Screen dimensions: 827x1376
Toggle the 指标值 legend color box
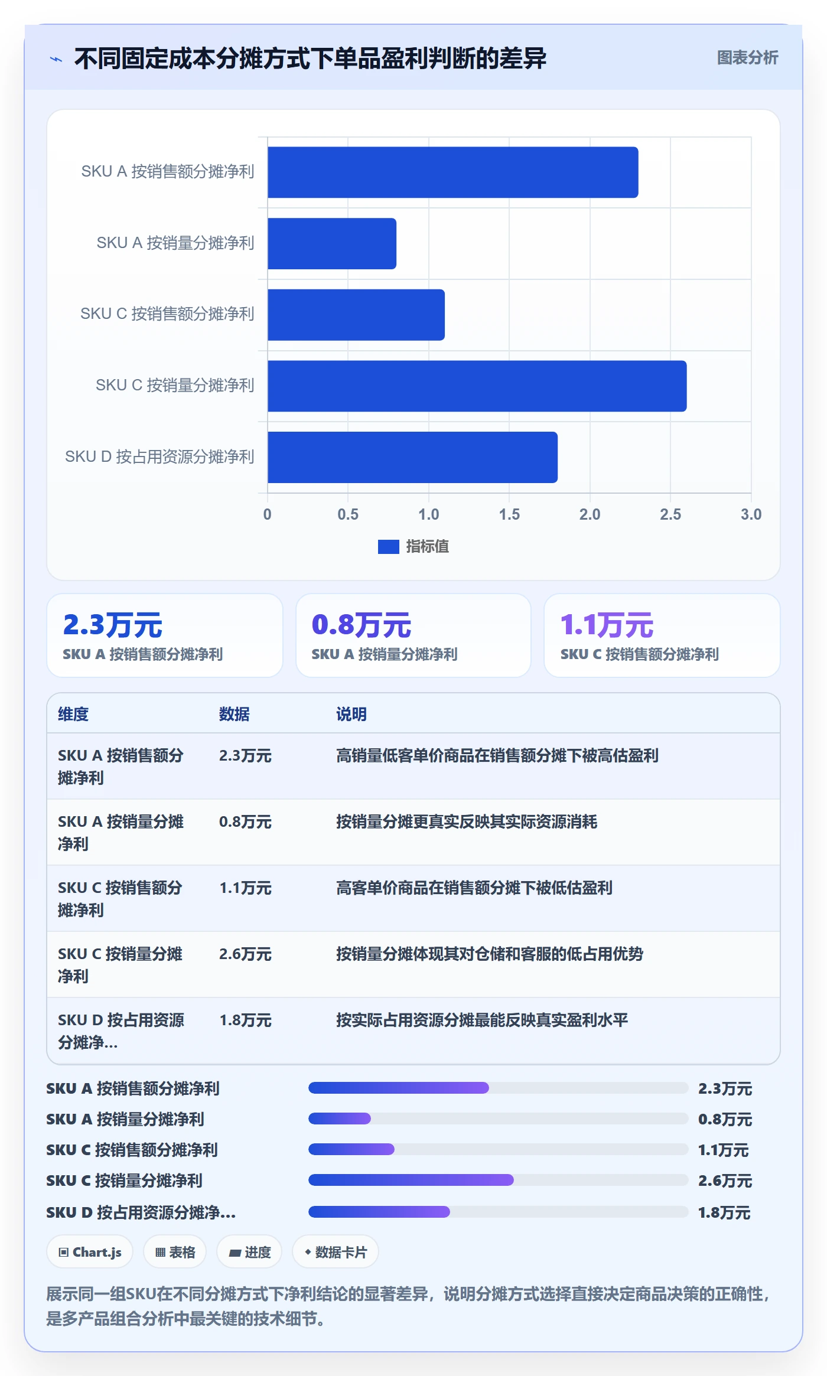[388, 547]
